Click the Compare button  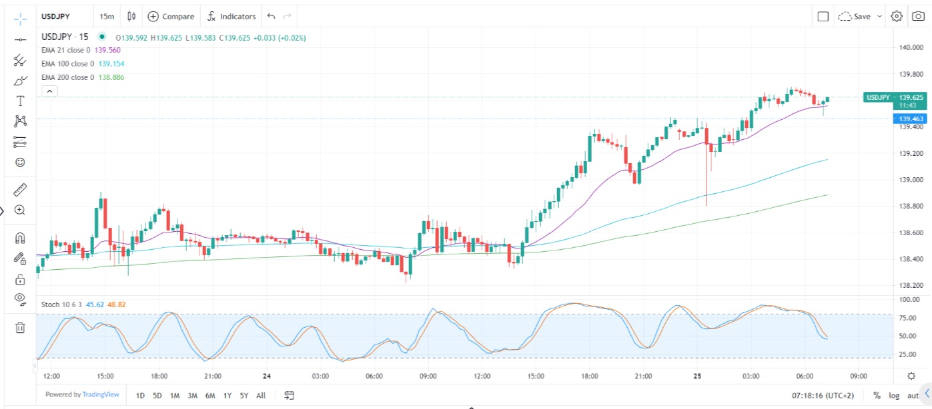click(171, 16)
